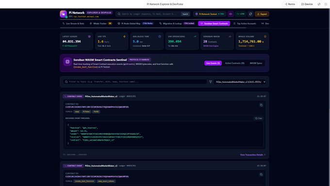Open View Transaction Details link
Screen dimensions: 330x186
[253, 155]
